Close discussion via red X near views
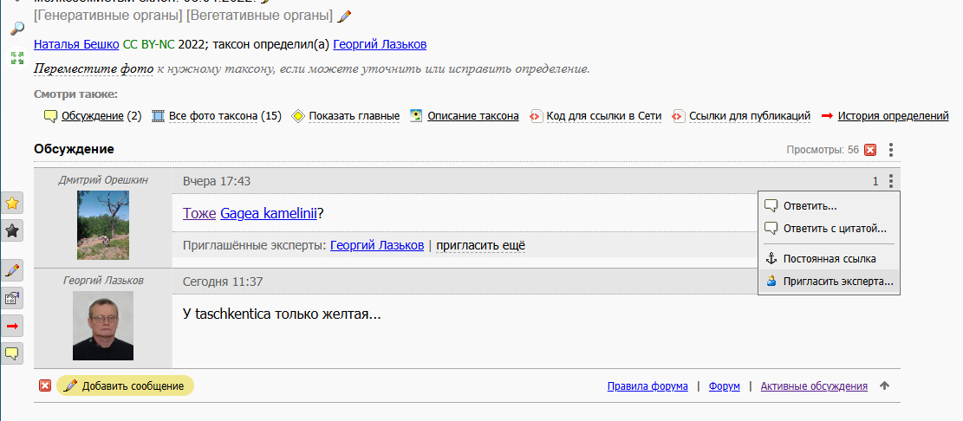Screen dimensions: 963x421 coord(870,150)
